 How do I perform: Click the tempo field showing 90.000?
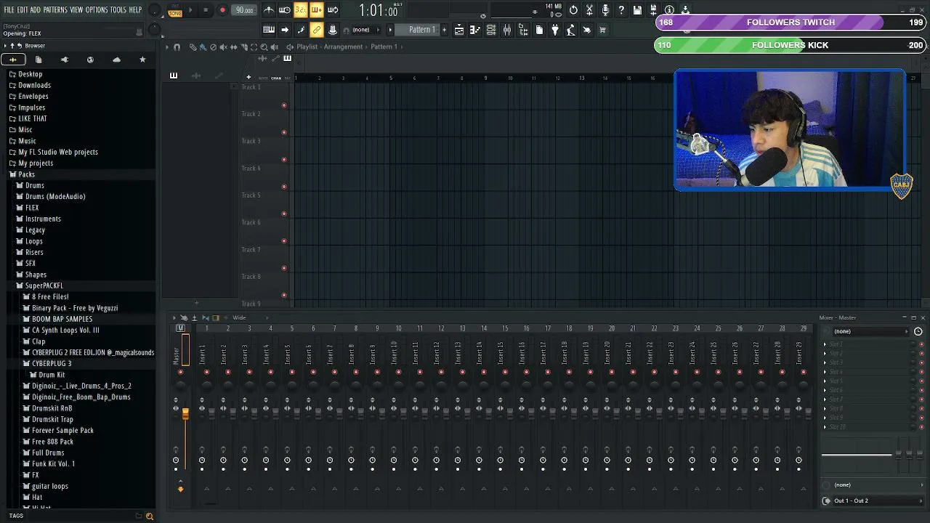(244, 10)
